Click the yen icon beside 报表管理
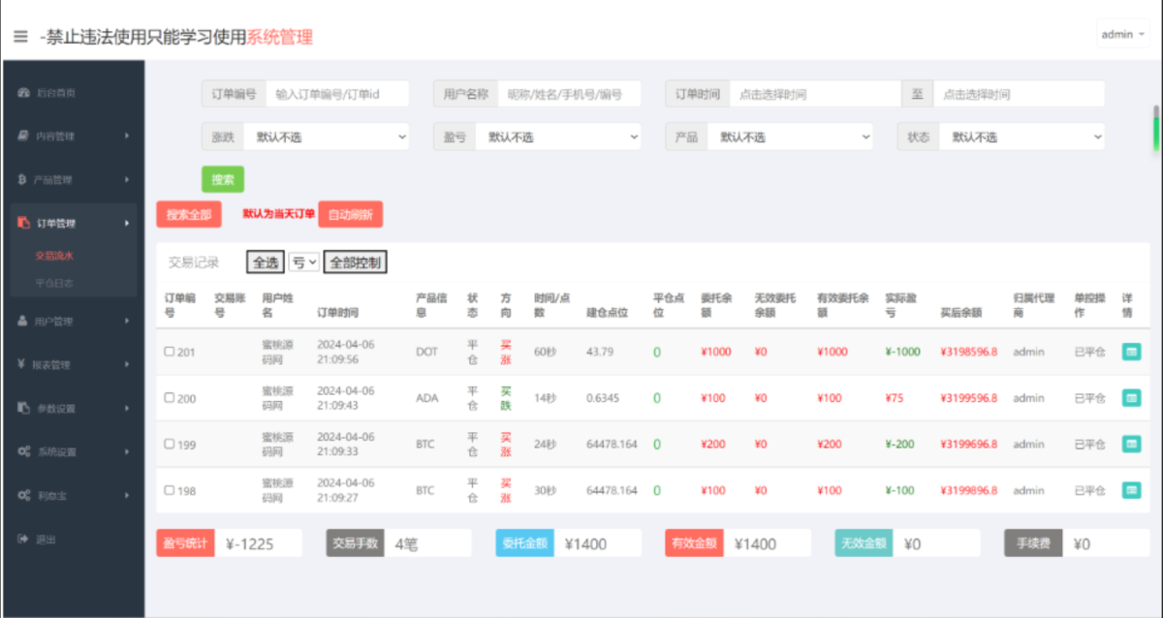 pyautogui.click(x=23, y=364)
